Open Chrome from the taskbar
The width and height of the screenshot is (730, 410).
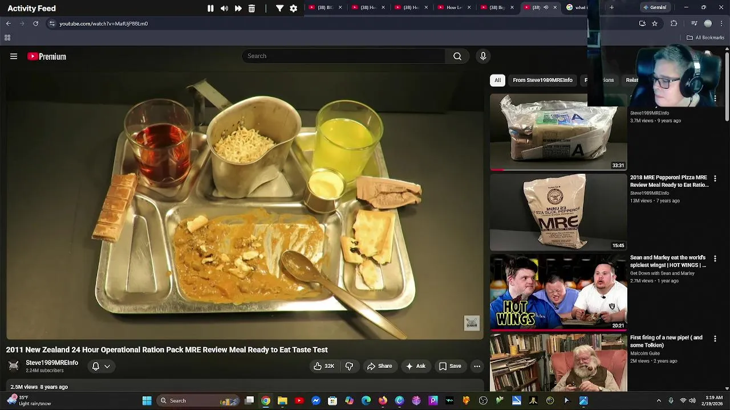(266, 401)
